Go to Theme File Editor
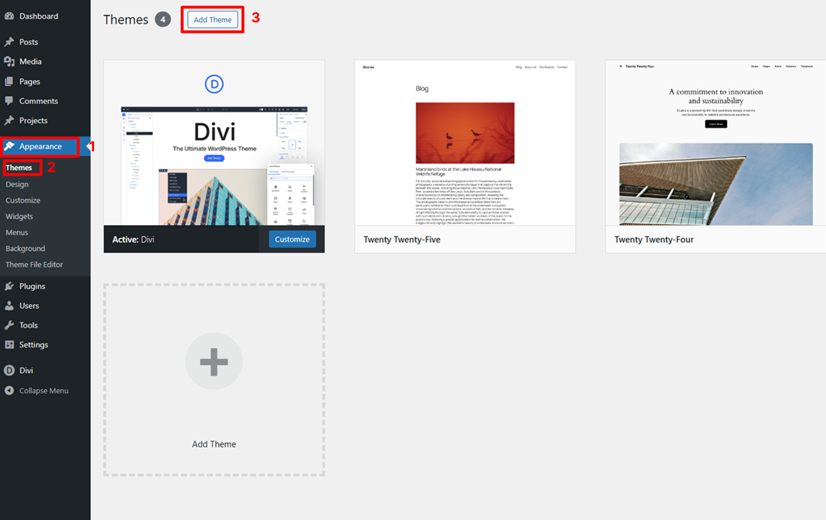The image size is (826, 520). click(x=34, y=264)
